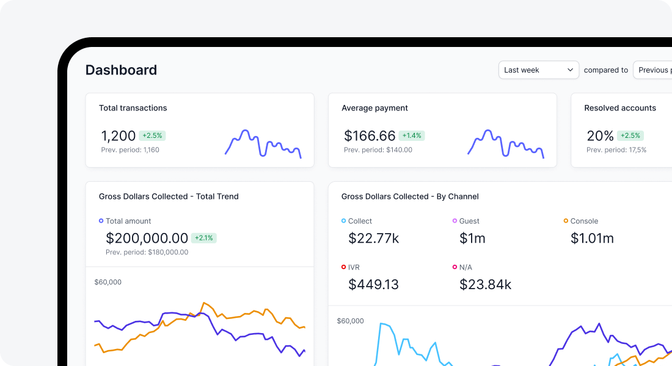Click the N/A channel legend dot
The width and height of the screenshot is (672, 366).
(x=455, y=267)
